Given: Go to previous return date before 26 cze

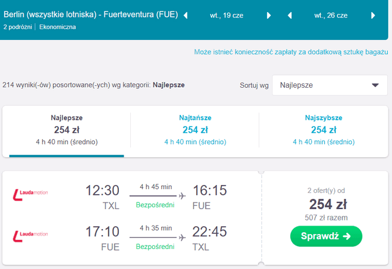Looking at the screenshot, I should tap(289, 16).
